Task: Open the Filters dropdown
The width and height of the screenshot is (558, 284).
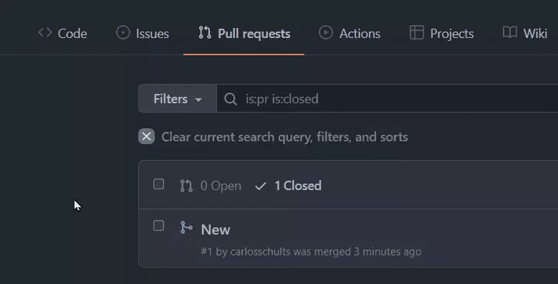Action: [x=178, y=99]
